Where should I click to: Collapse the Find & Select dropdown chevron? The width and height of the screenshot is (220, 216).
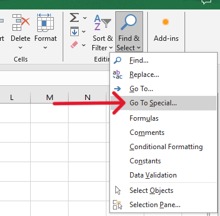(138, 48)
